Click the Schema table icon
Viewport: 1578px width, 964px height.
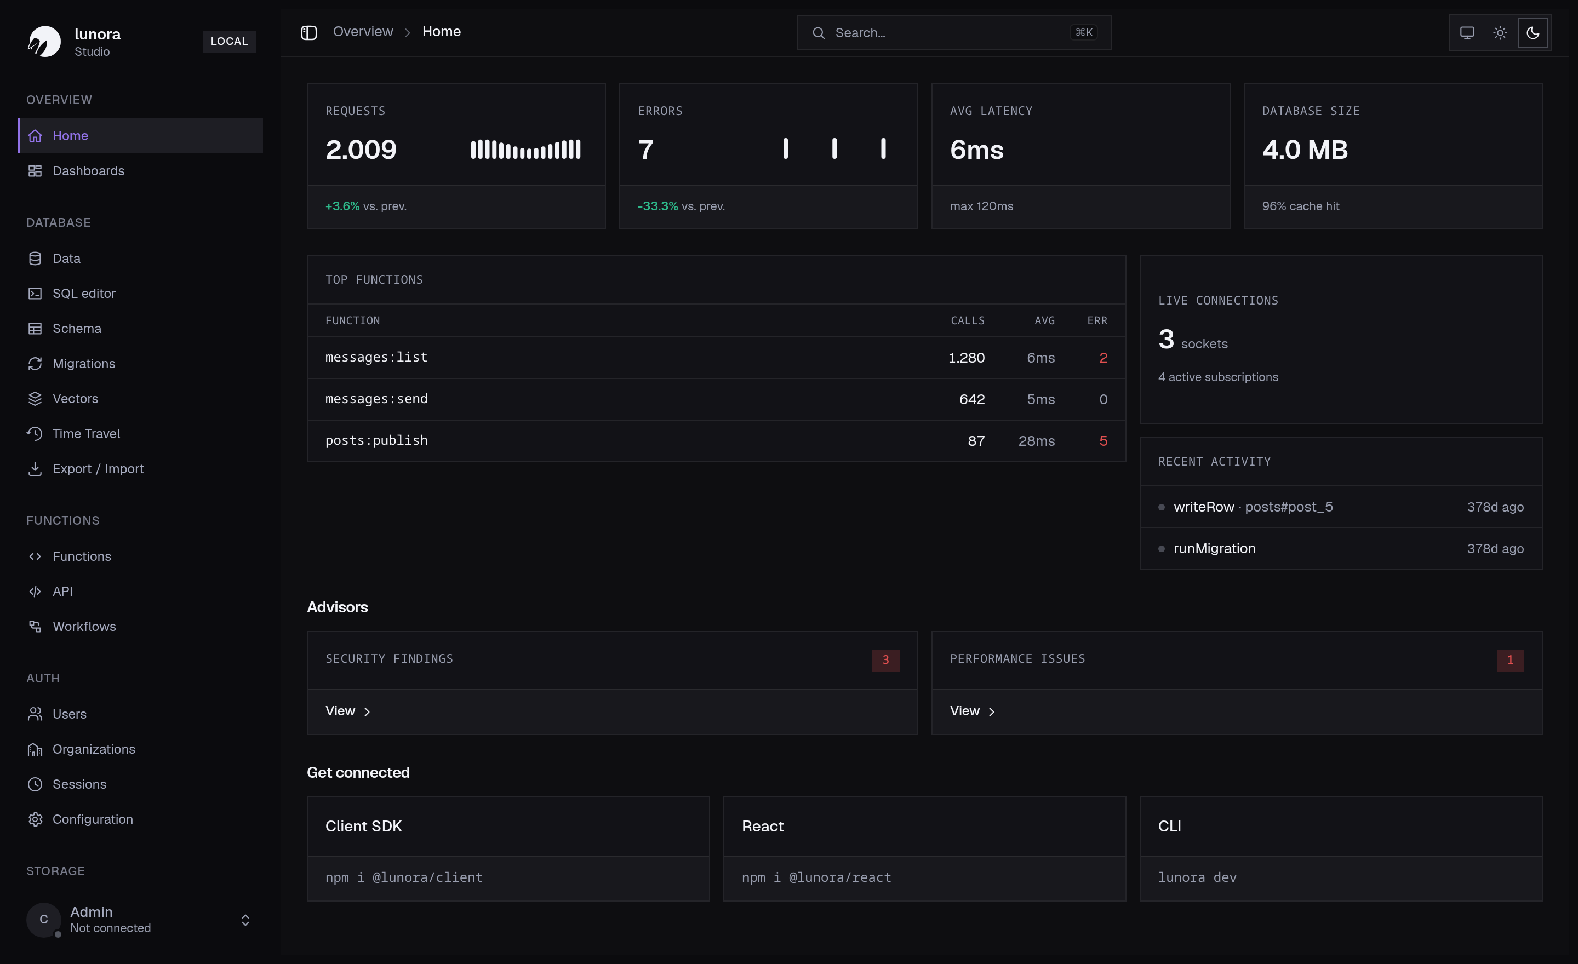tap(35, 329)
